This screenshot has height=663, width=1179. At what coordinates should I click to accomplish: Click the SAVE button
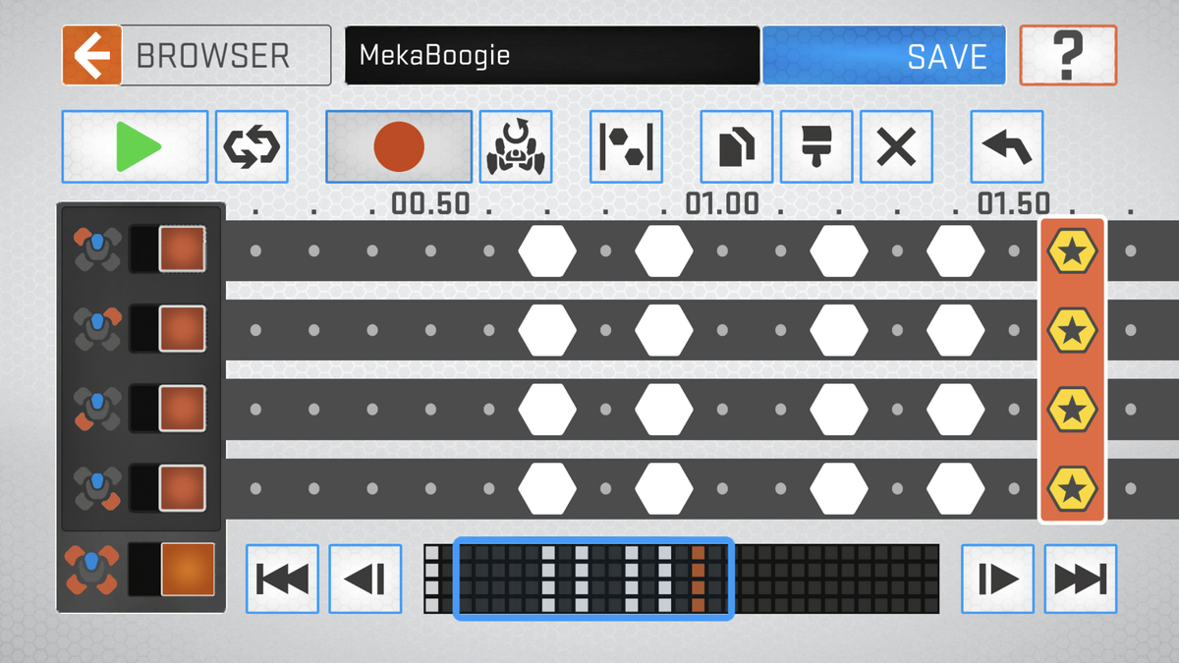coord(884,56)
